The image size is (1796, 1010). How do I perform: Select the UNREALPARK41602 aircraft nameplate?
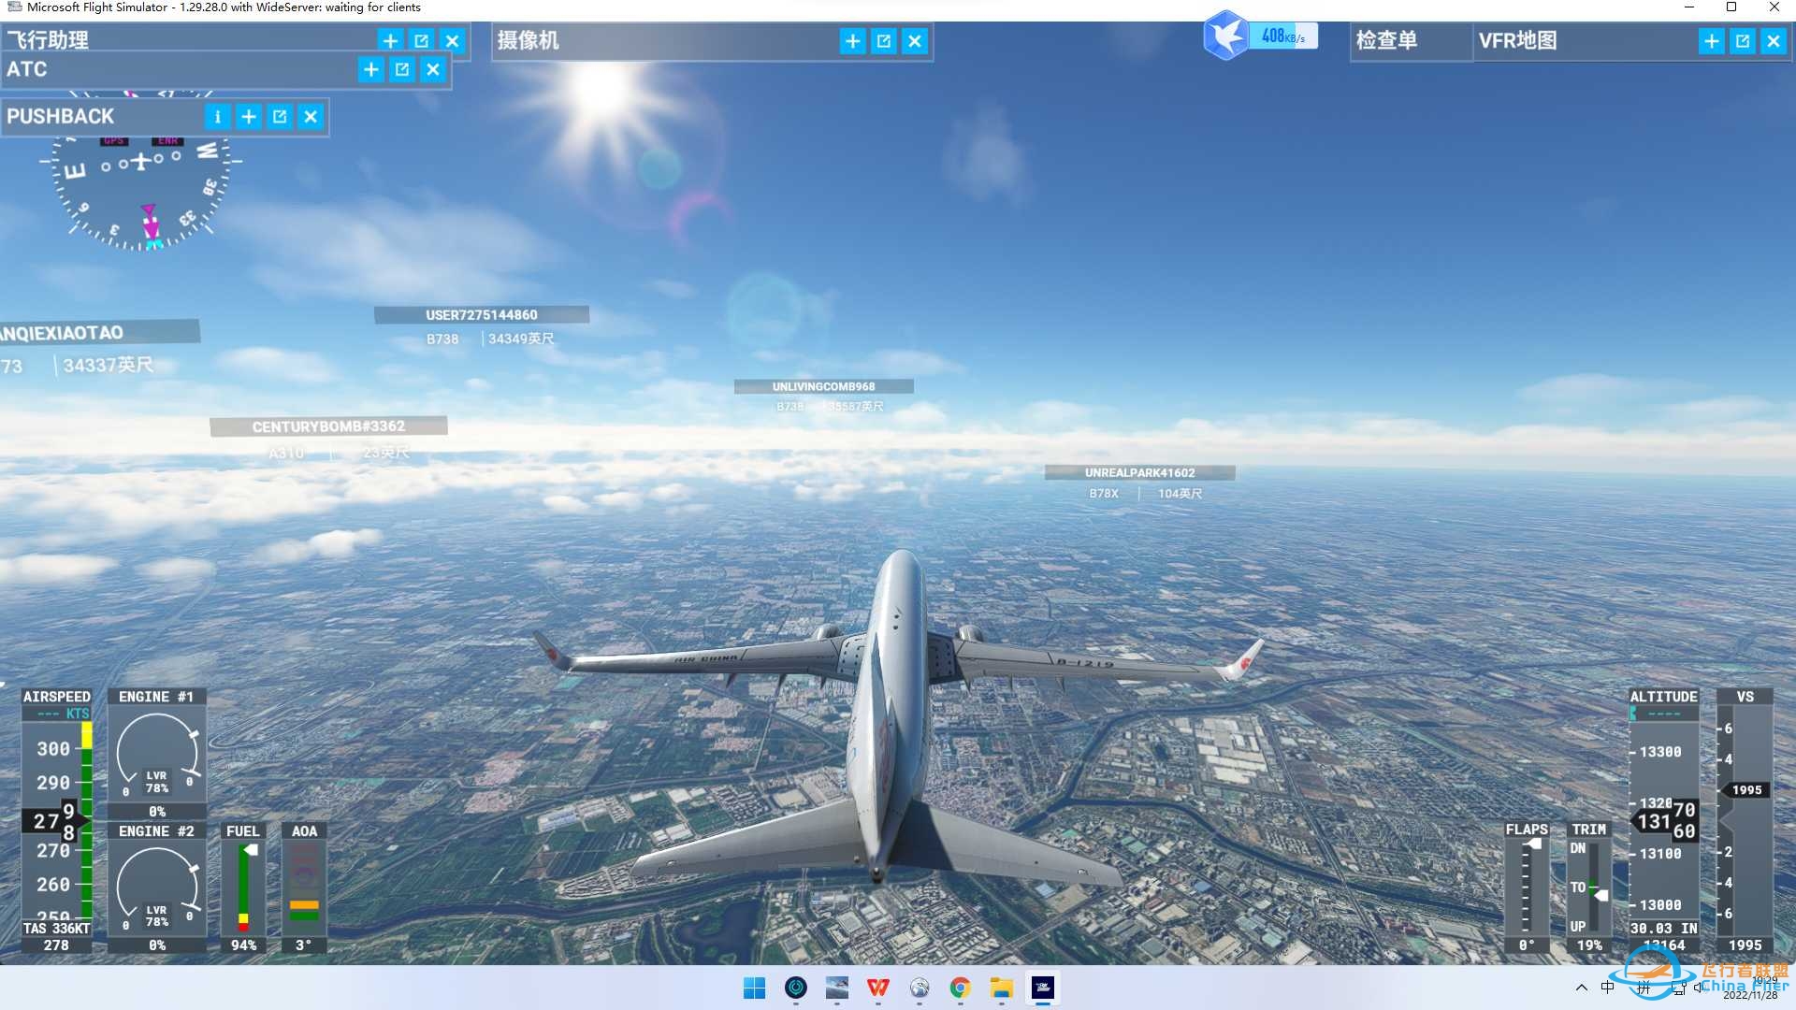pyautogui.click(x=1139, y=473)
